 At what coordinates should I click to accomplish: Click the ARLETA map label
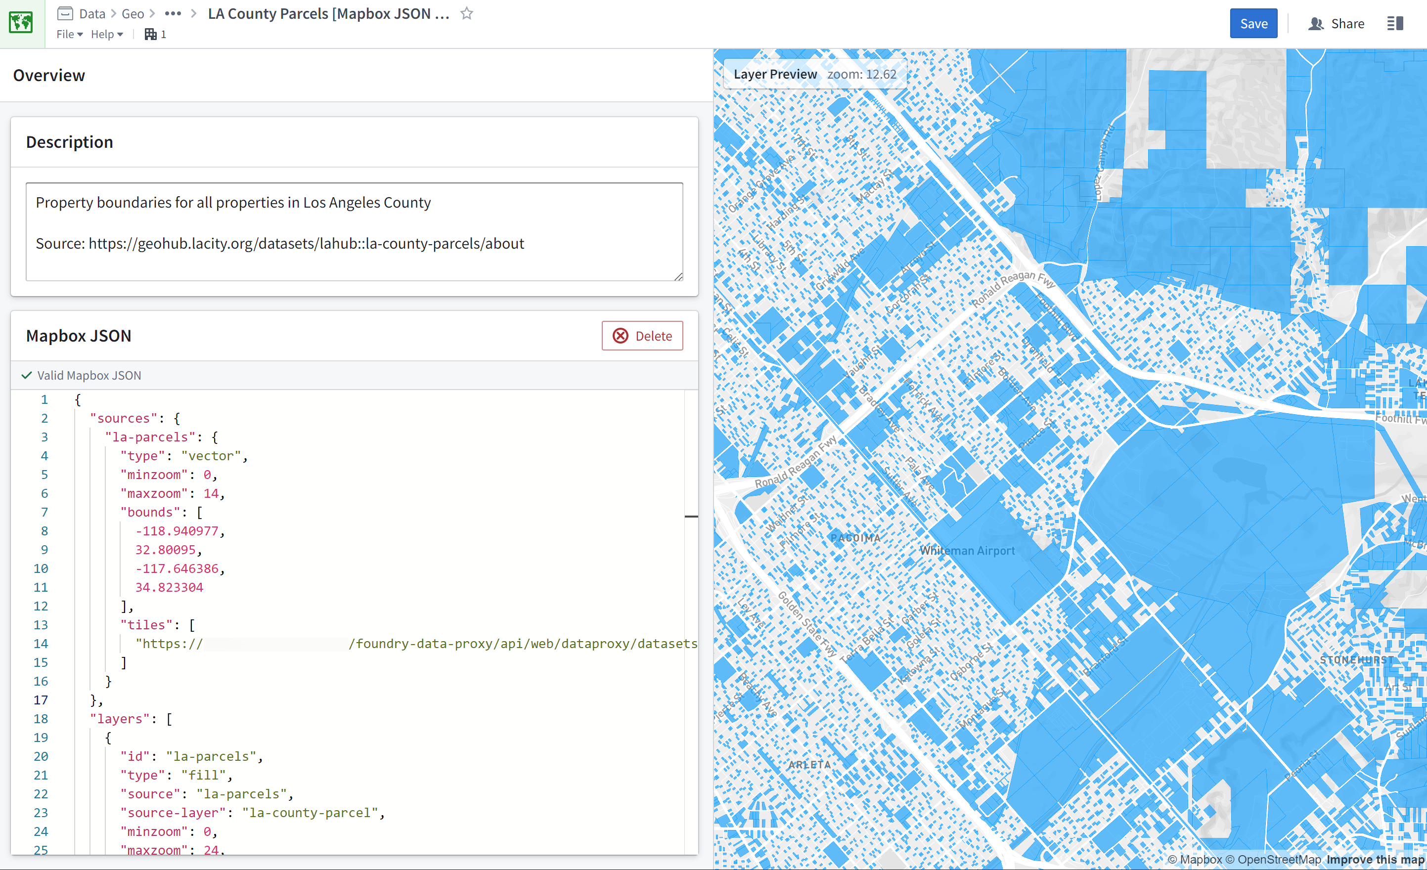(x=809, y=765)
